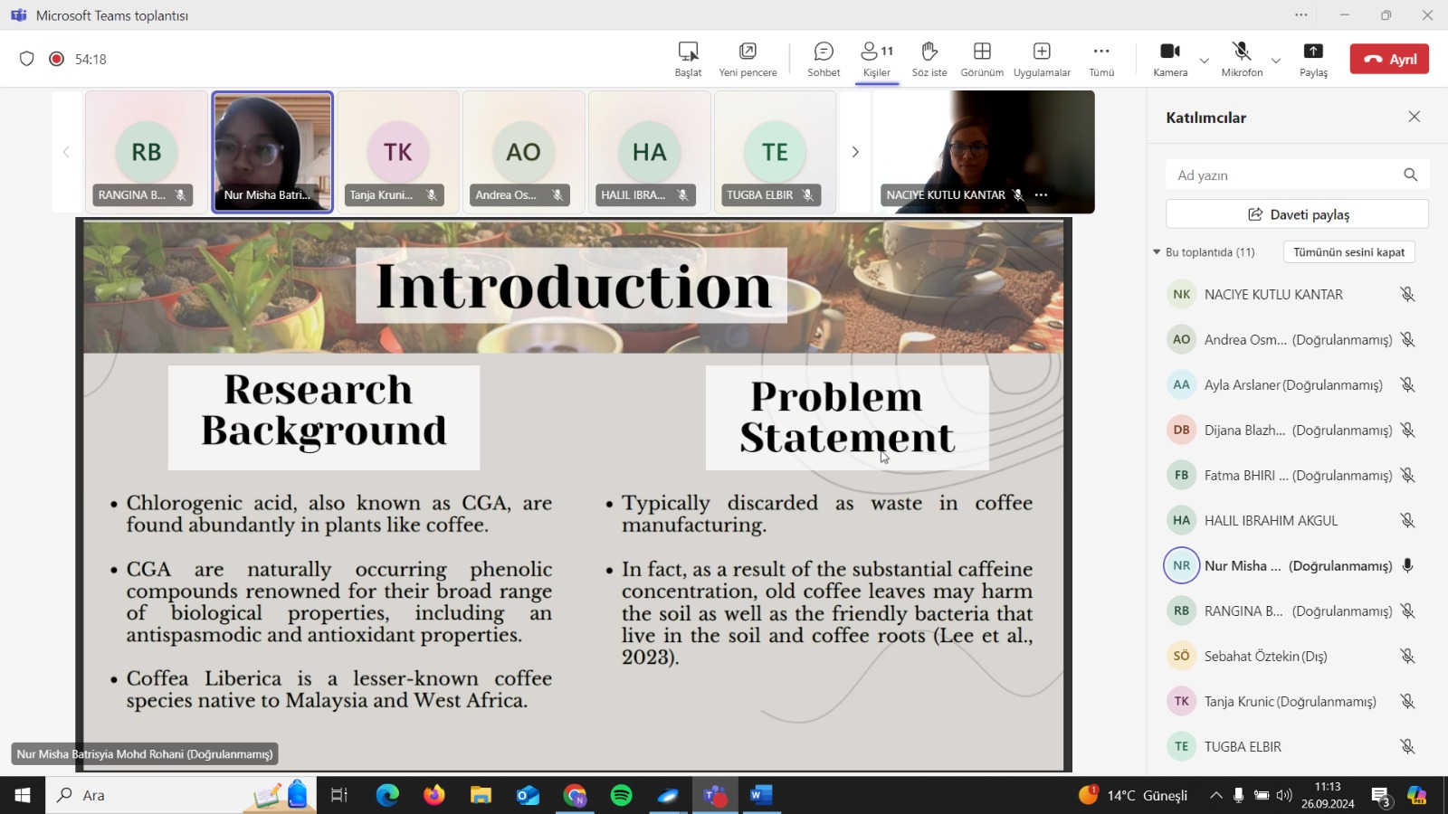Click the Başlat start icon
This screenshot has width=1448, height=814.
tap(688, 59)
